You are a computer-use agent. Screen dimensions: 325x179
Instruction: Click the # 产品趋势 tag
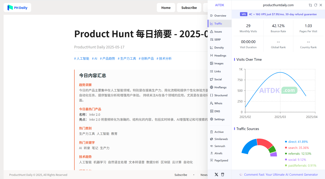click(x=107, y=58)
